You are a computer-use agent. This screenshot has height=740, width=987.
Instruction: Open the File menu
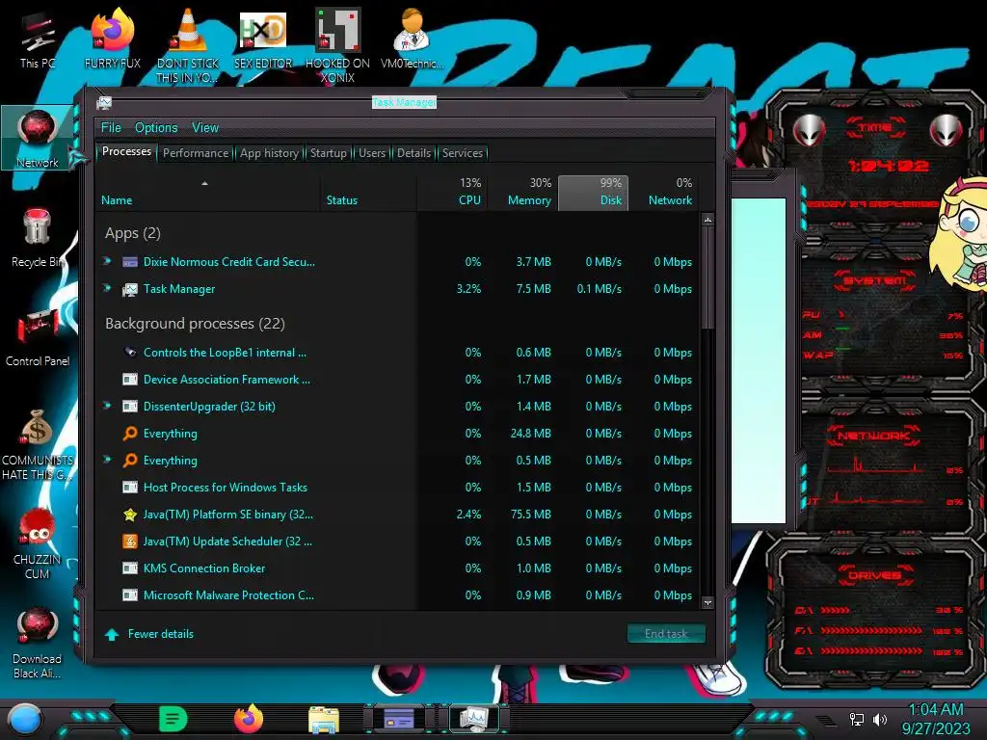pyautogui.click(x=111, y=128)
